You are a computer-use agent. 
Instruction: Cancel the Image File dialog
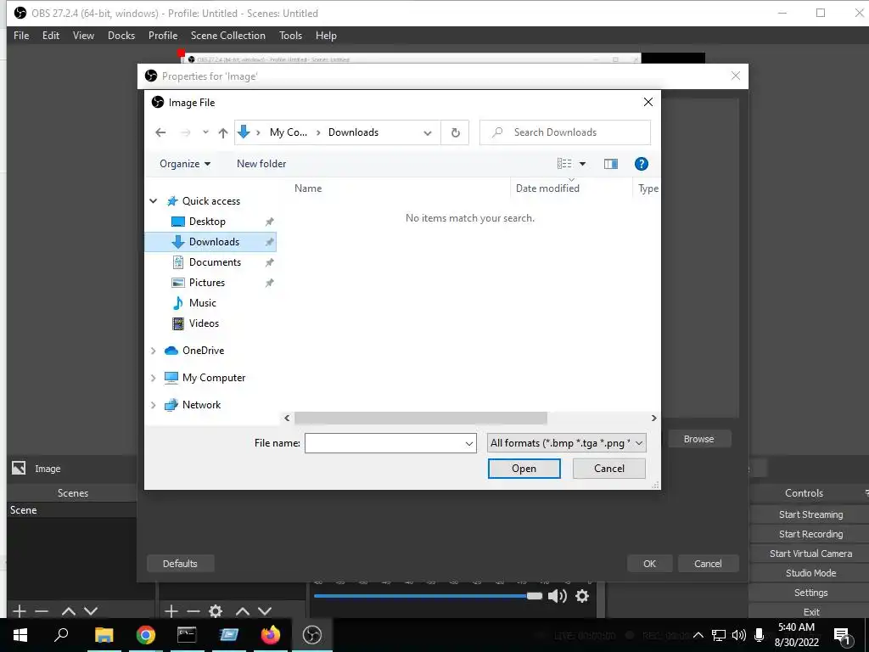coord(609,469)
